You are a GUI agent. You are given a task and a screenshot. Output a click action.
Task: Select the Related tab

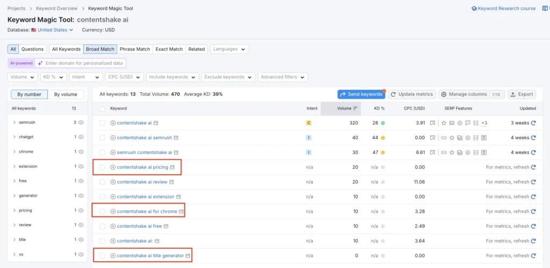coord(197,49)
